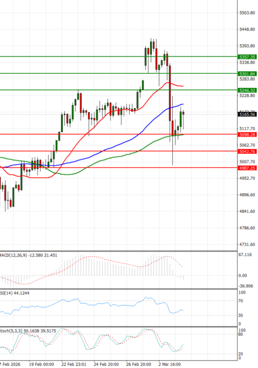Click the 5503.80 price scale value
The width and height of the screenshot is (258, 368).
pos(247,13)
